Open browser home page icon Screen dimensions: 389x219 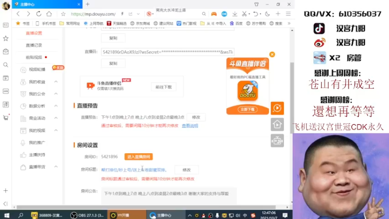click(49, 14)
